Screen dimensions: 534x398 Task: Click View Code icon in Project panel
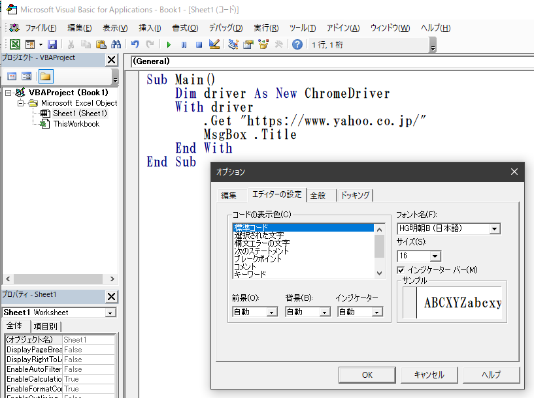coord(12,76)
